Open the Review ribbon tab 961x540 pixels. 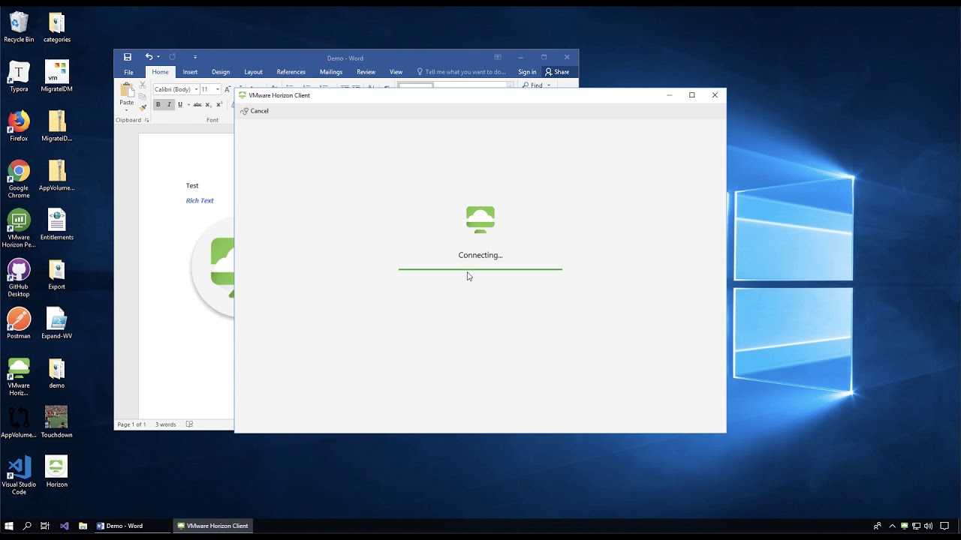pyautogui.click(x=366, y=72)
